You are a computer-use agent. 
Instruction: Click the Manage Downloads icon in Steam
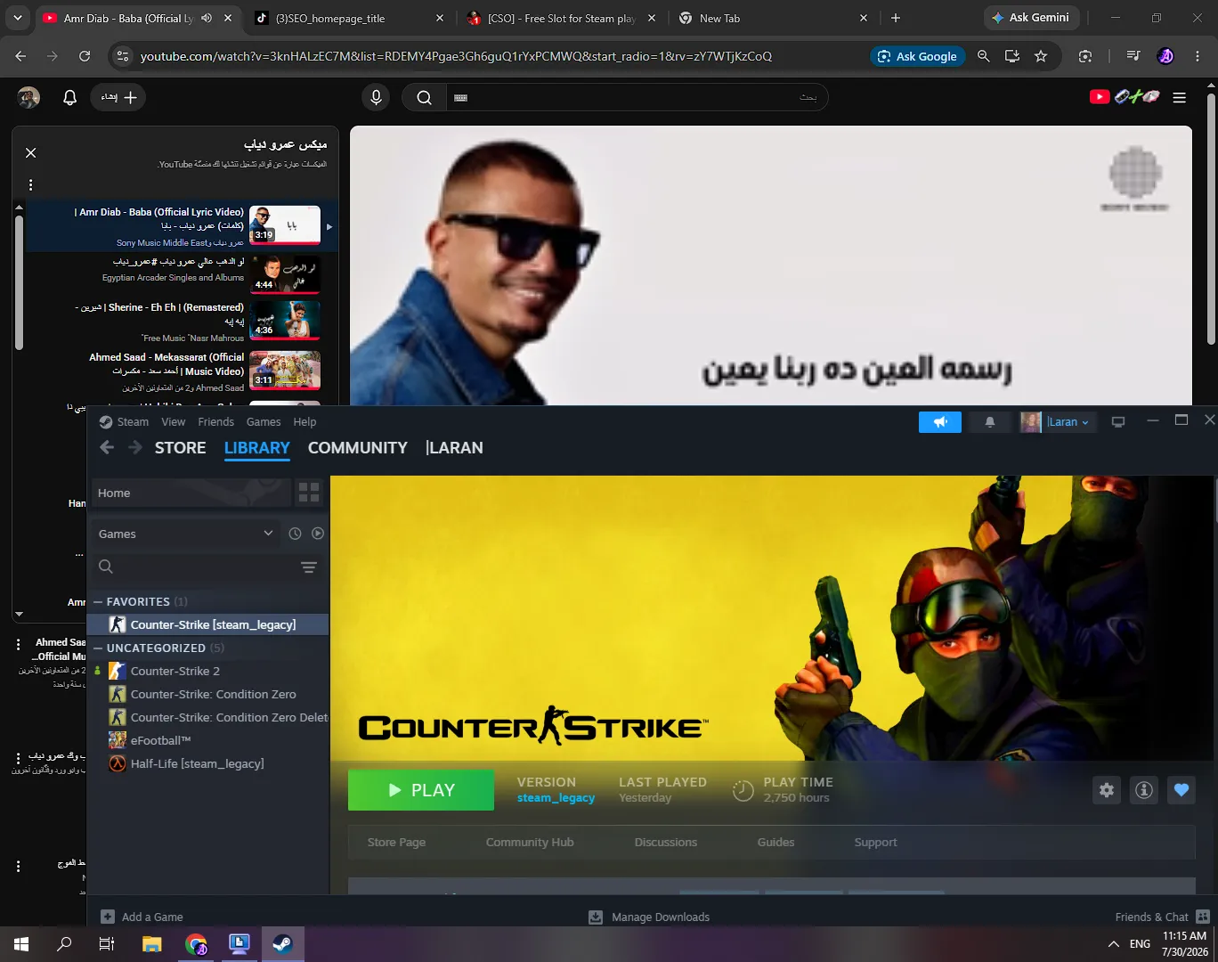(x=596, y=917)
